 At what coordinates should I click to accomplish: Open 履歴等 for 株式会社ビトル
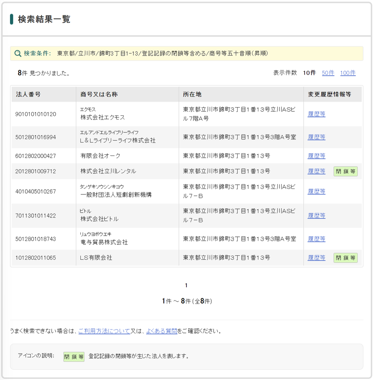click(317, 216)
